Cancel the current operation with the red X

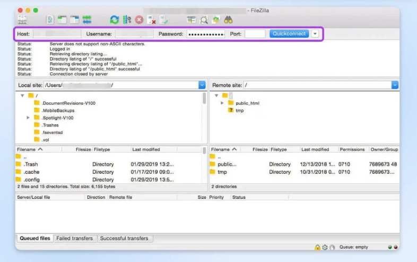139,20
